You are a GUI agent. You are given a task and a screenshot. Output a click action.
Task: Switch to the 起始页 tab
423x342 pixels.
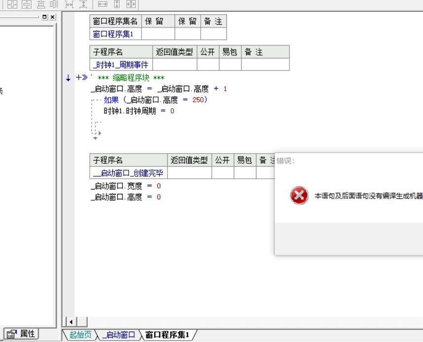(x=80, y=335)
